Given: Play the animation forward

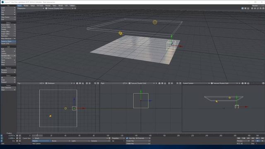Looking at the screenshot, I should point(262,141).
